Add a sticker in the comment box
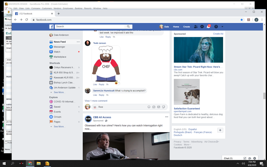This screenshot has width=267, height=167. (x=163, y=107)
